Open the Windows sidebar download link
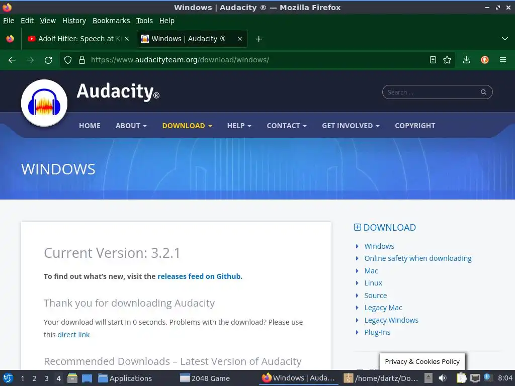This screenshot has width=515, height=386. [379, 246]
